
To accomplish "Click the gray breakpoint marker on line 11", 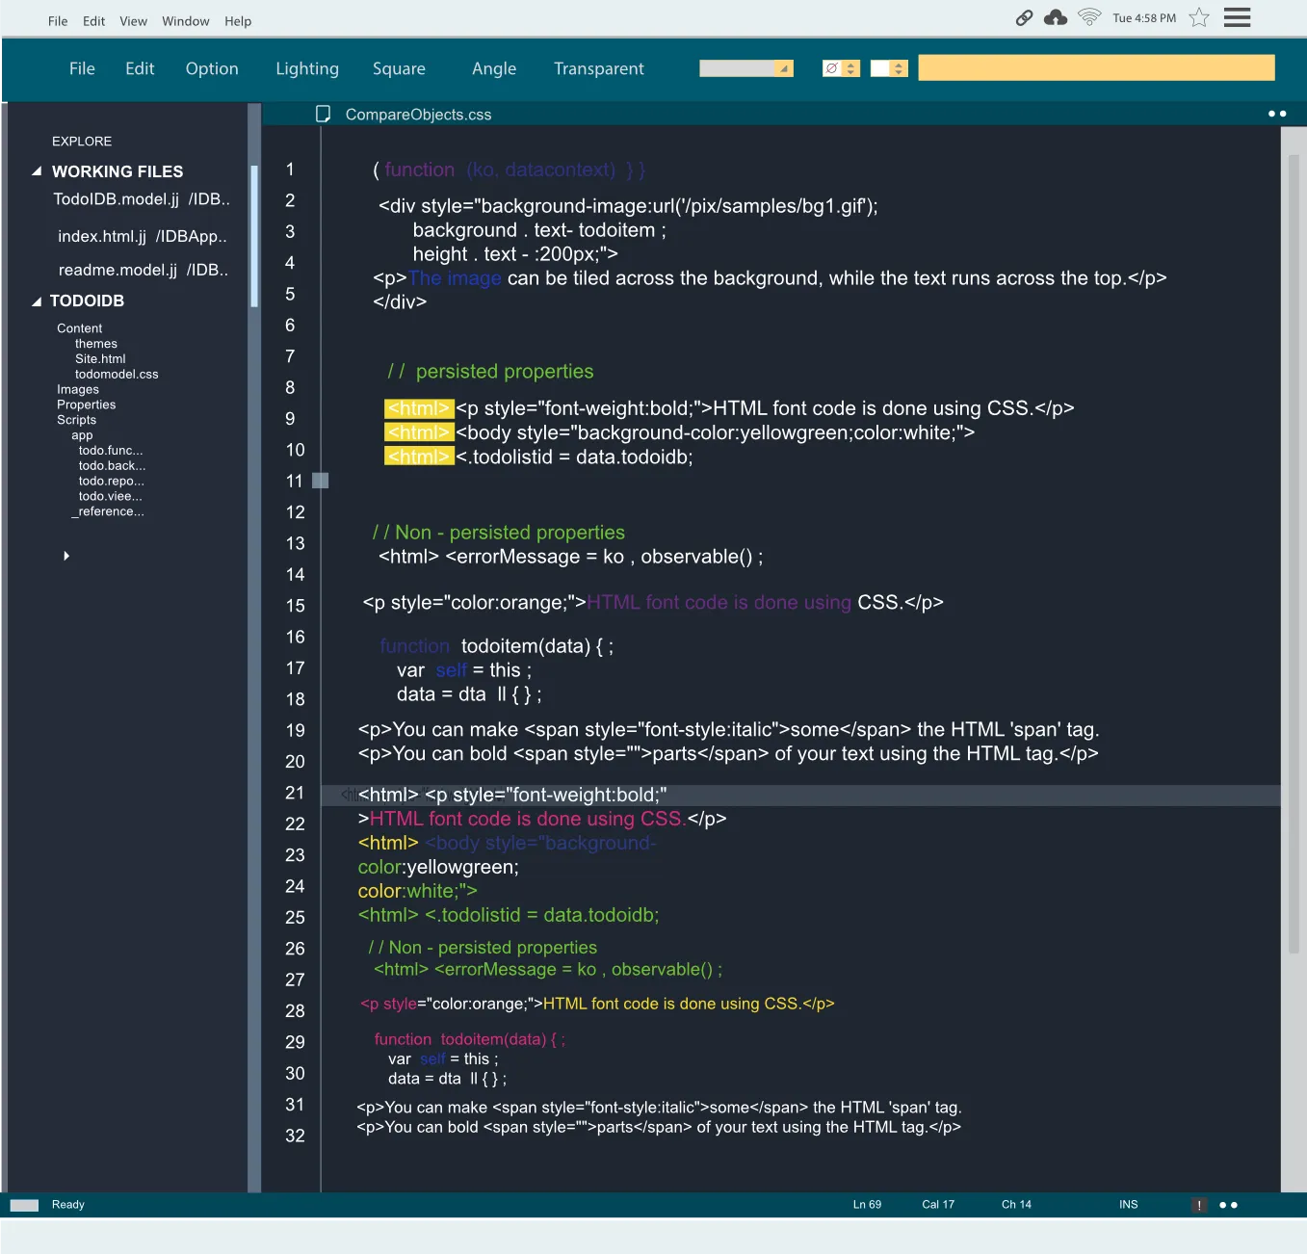I will (x=321, y=481).
